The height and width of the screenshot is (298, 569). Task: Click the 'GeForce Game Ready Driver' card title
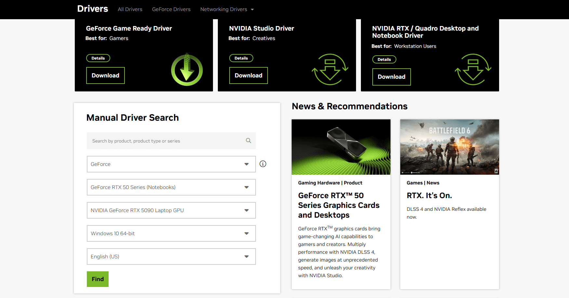click(129, 28)
